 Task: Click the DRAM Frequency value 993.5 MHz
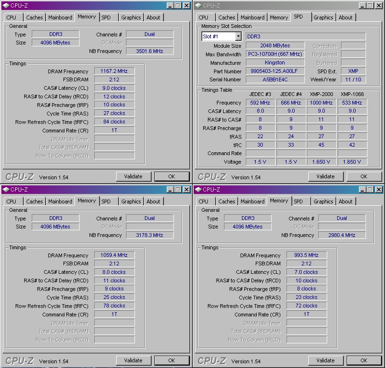(306, 255)
